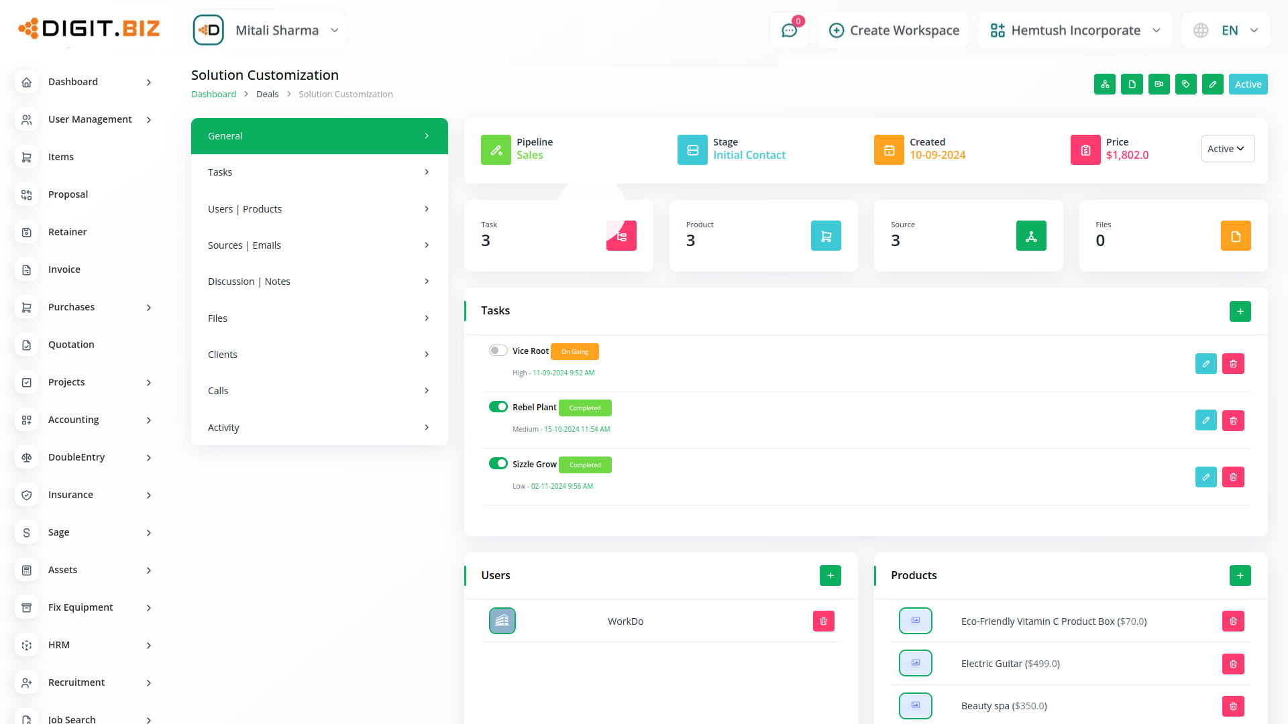Toggle the Vice Root task switch on

498,351
